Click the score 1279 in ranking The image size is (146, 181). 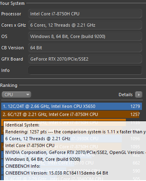tap(135, 106)
